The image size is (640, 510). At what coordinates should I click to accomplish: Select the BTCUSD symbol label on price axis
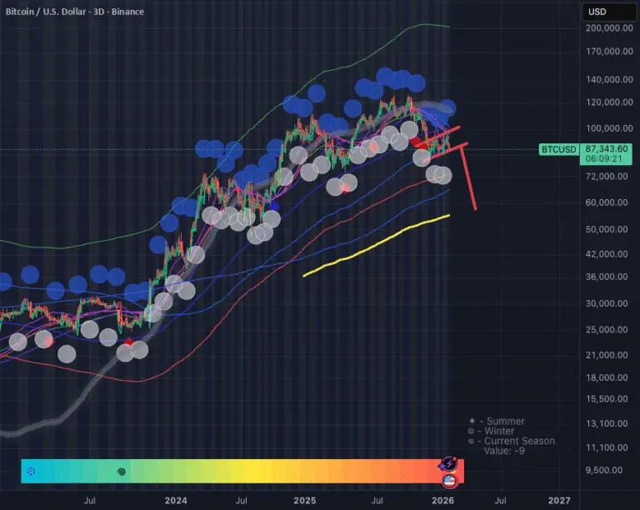pos(558,149)
